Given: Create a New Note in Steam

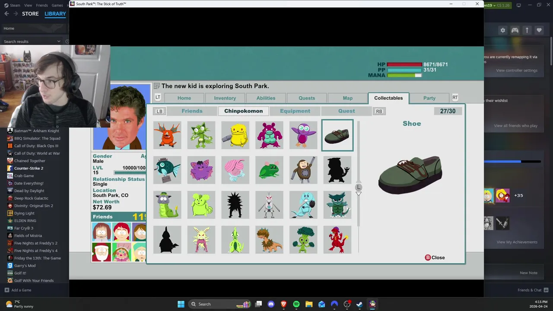Looking at the screenshot, I should click(x=529, y=273).
